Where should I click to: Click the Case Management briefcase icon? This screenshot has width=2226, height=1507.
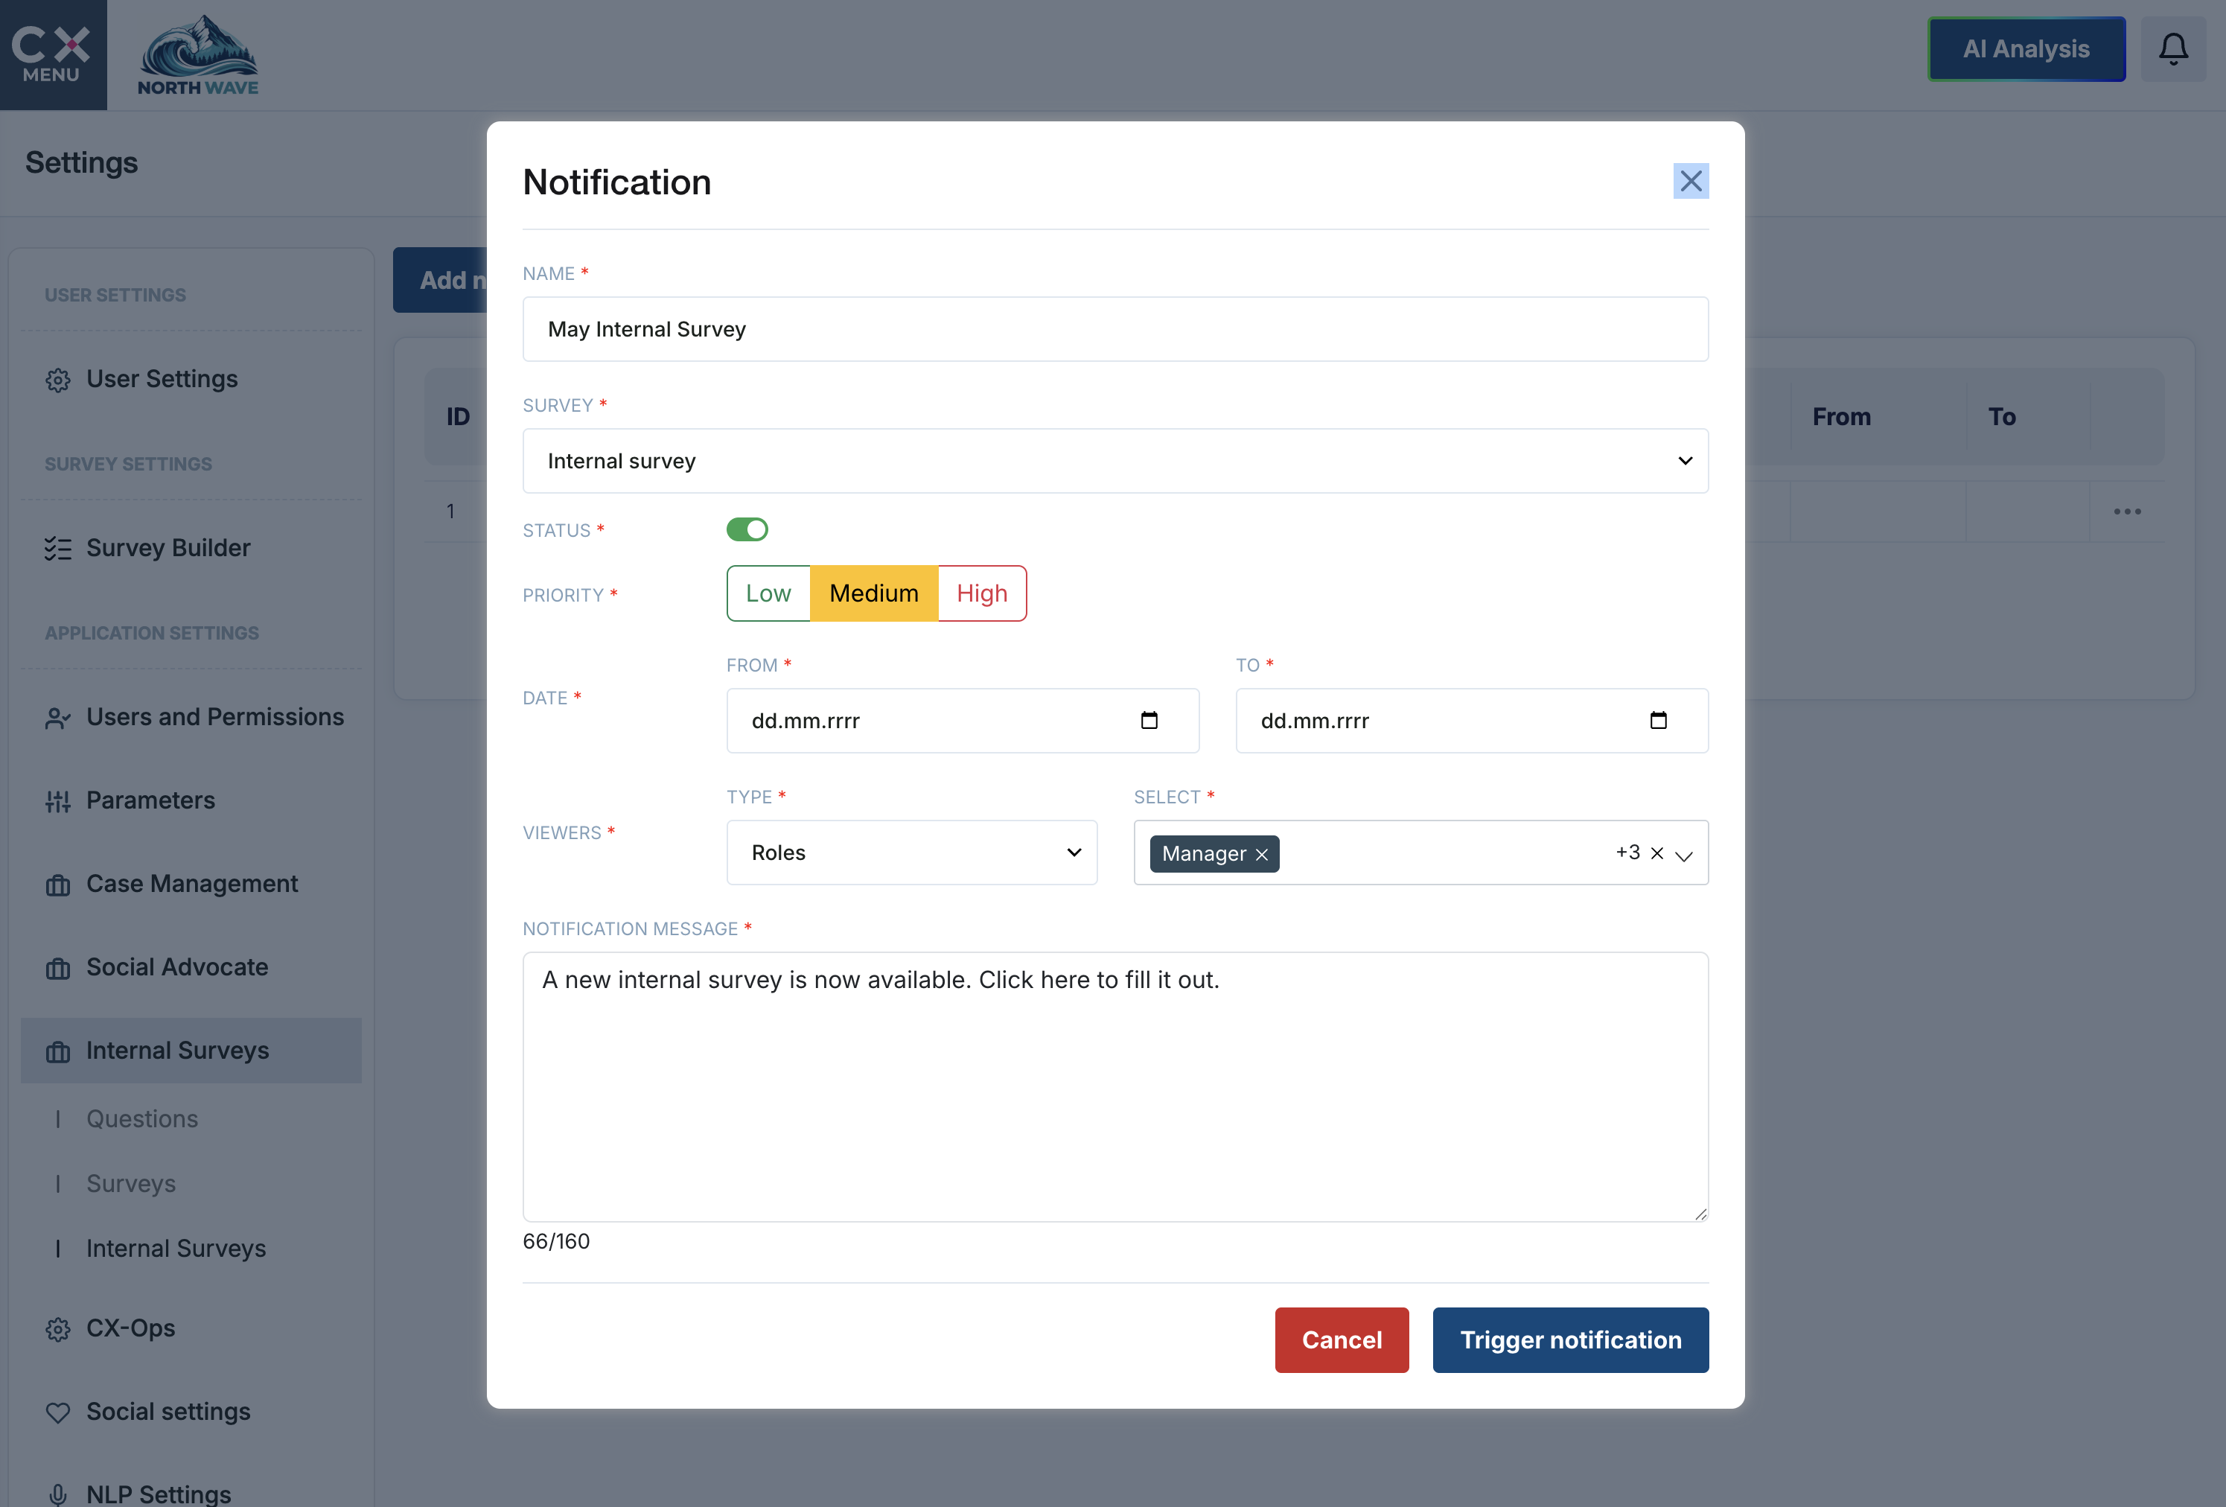coord(57,885)
